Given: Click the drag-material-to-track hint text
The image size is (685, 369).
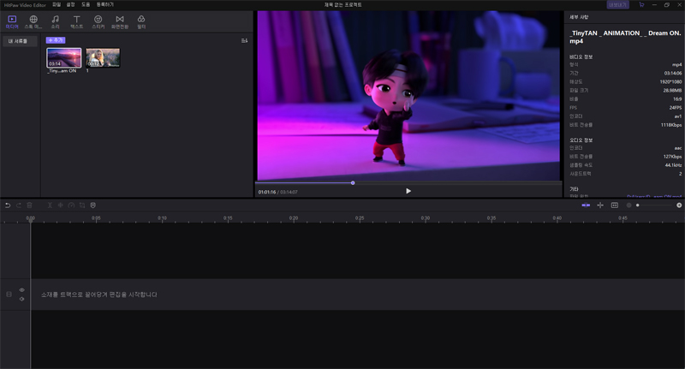Looking at the screenshot, I should coord(99,295).
